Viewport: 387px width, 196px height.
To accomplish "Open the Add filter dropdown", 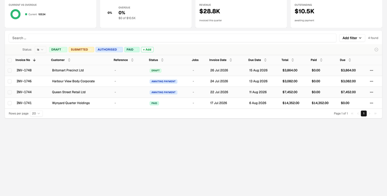I will click(x=352, y=38).
